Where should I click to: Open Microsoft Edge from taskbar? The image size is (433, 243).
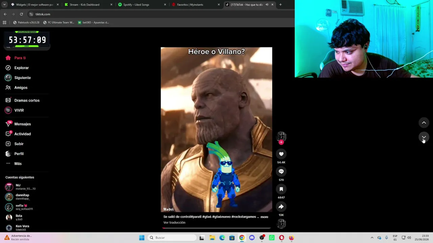click(222, 238)
